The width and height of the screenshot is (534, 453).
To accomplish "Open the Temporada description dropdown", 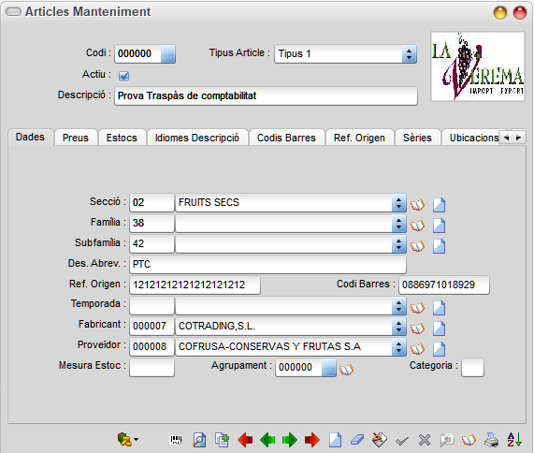I will (398, 306).
